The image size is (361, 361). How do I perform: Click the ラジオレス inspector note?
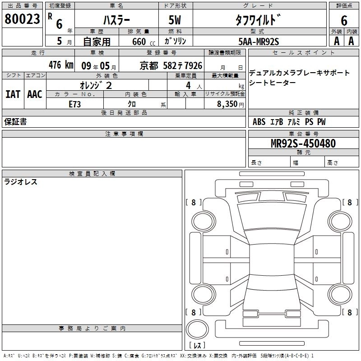[x=21, y=182]
